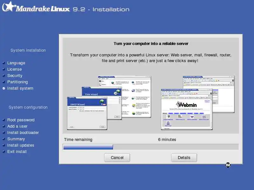Select the License step in sidebar

(x=14, y=69)
